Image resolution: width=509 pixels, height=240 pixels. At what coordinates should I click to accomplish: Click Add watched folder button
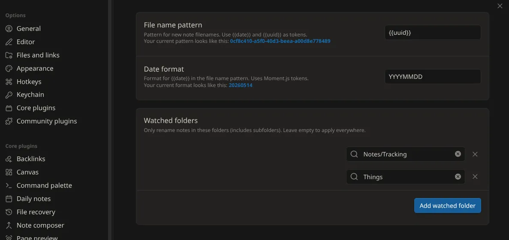click(447, 206)
